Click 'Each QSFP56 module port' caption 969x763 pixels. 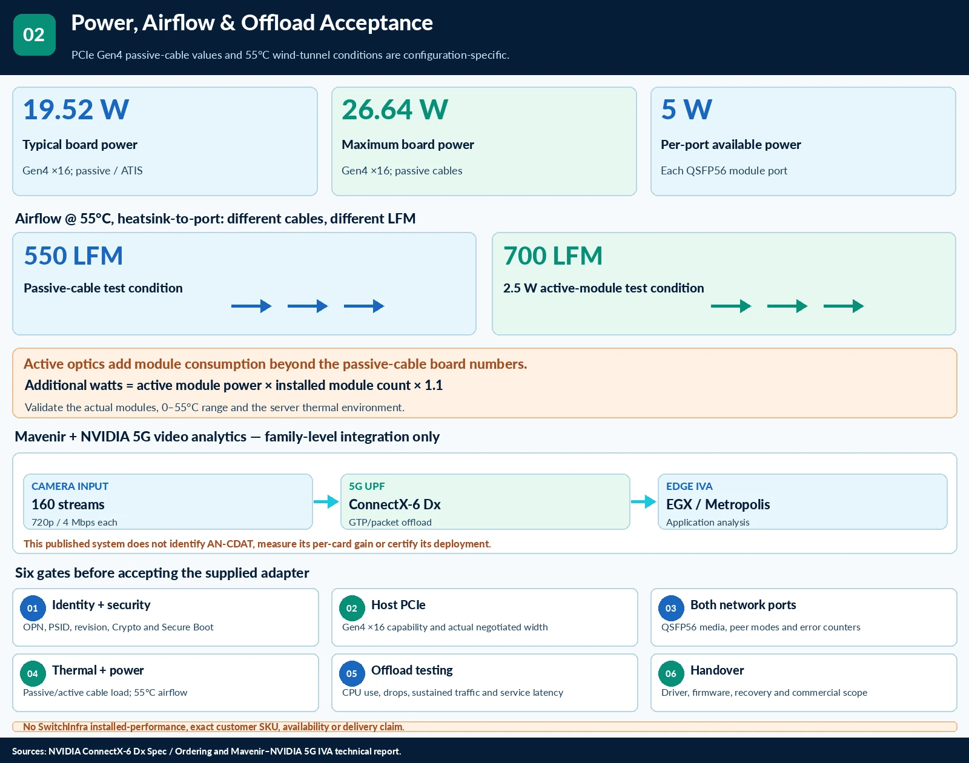(x=724, y=171)
